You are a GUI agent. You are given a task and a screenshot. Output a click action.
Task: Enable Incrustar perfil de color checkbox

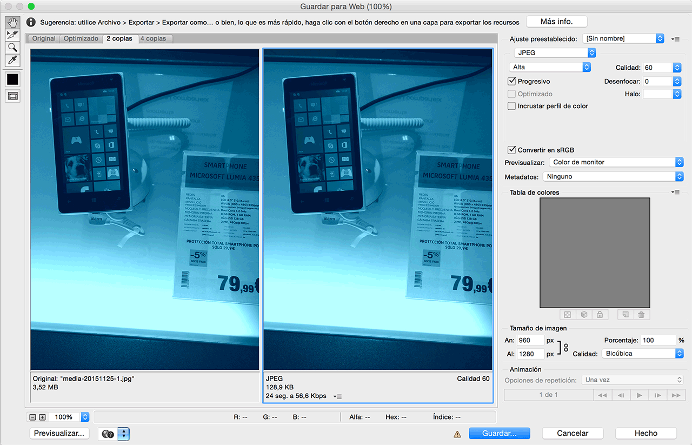click(x=511, y=106)
